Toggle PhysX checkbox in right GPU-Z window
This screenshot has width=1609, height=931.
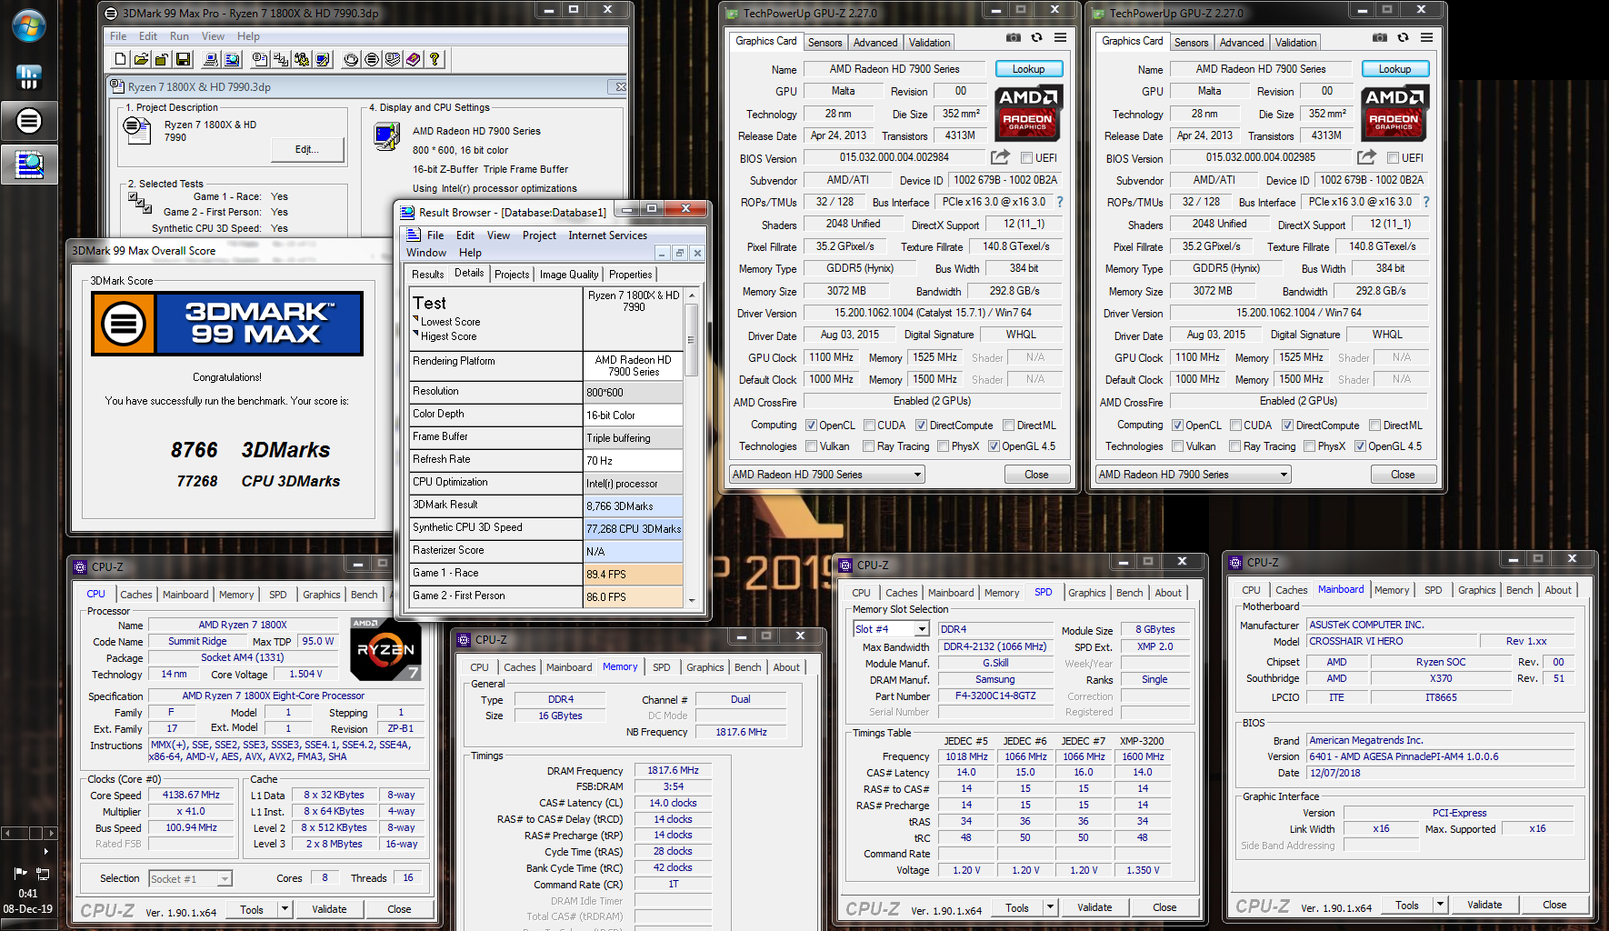[1309, 446]
